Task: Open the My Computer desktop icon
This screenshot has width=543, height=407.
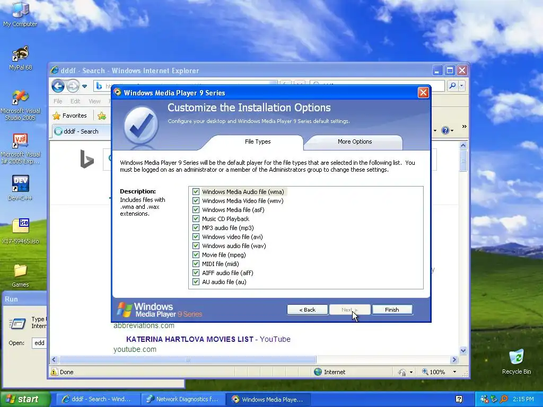Action: coord(20,14)
